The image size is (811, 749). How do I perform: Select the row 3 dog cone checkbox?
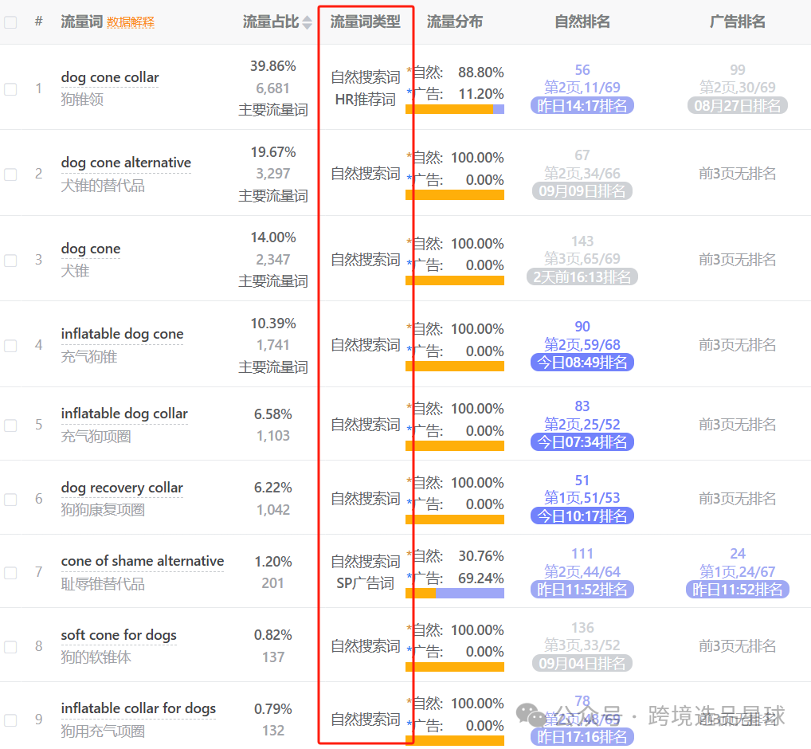click(x=10, y=261)
